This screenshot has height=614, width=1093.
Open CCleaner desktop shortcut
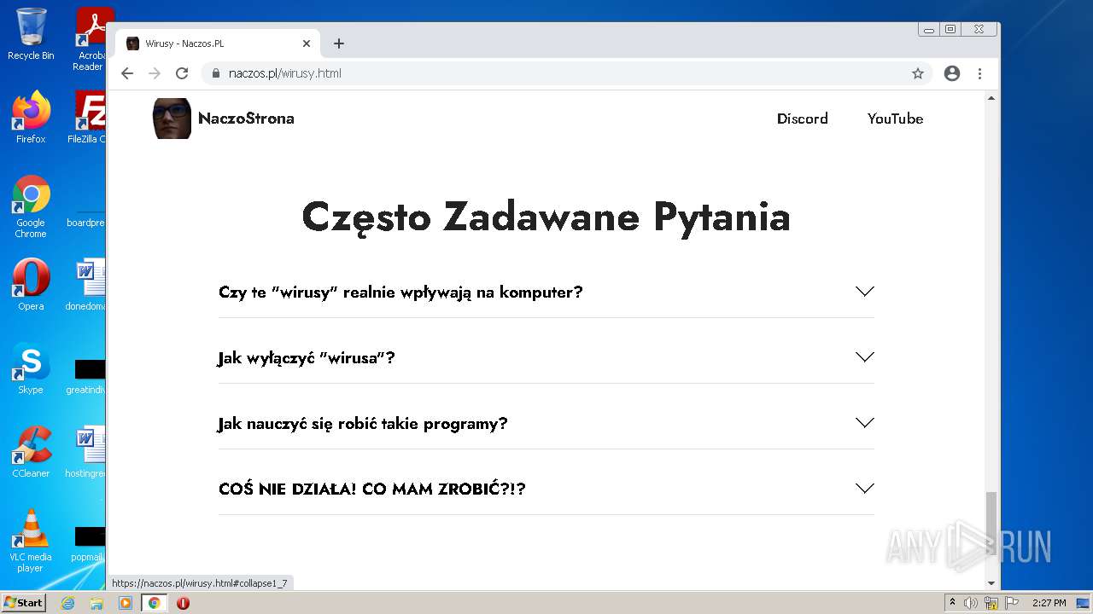click(x=31, y=451)
